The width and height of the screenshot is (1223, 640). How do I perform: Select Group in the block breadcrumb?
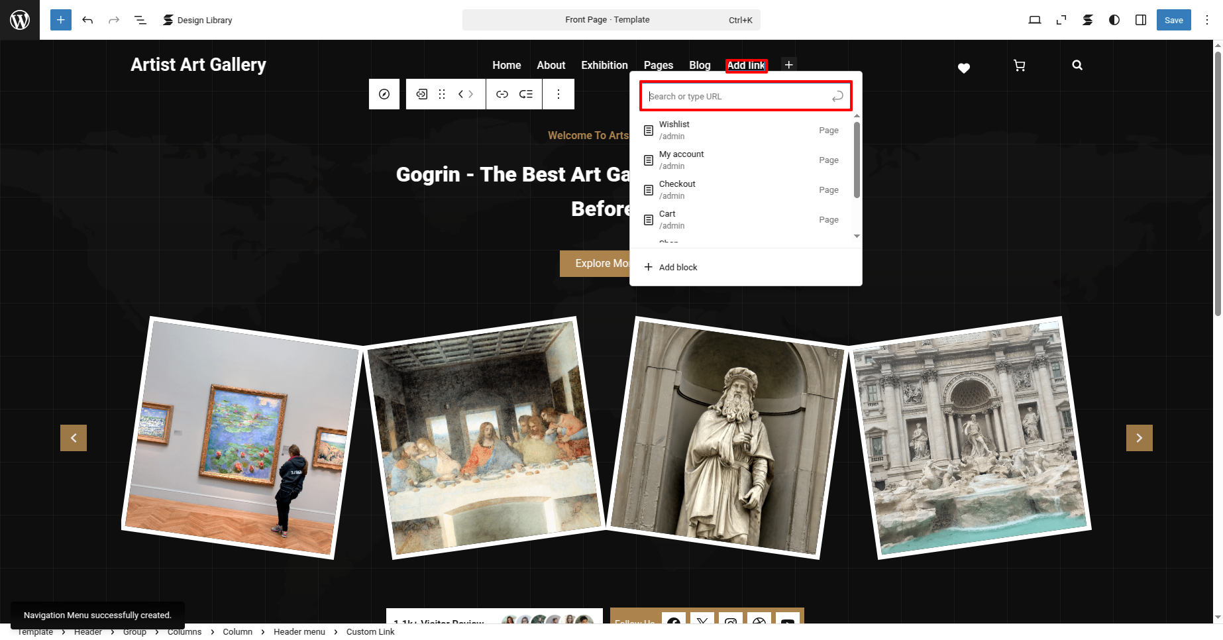(134, 632)
